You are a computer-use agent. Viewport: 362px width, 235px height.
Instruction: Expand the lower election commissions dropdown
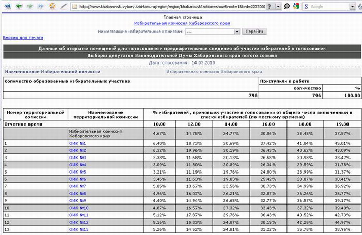[237, 32]
